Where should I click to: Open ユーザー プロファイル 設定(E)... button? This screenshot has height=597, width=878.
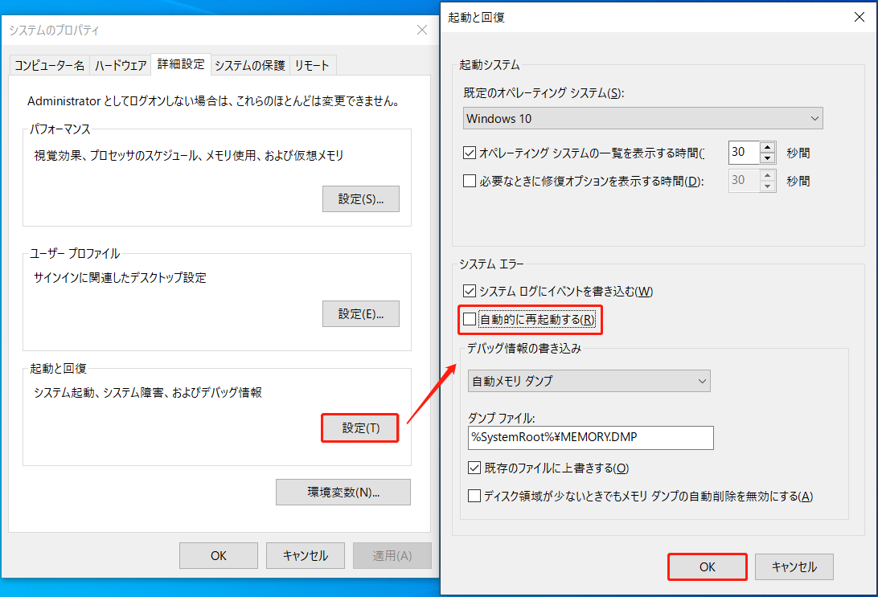pos(360,314)
